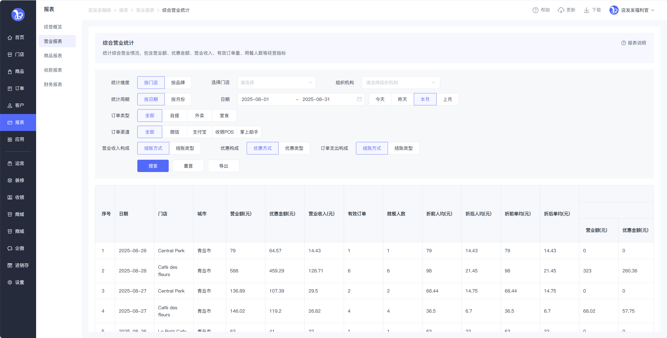
Task: Select the 昨天 quick date button
Action: point(402,99)
